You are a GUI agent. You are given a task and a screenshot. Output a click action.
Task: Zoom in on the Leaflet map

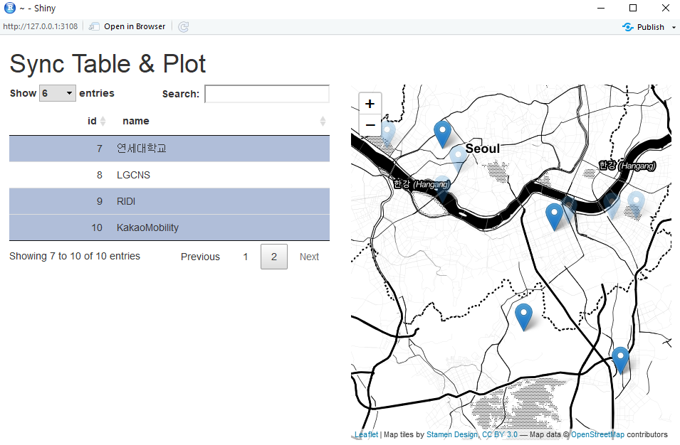click(370, 104)
